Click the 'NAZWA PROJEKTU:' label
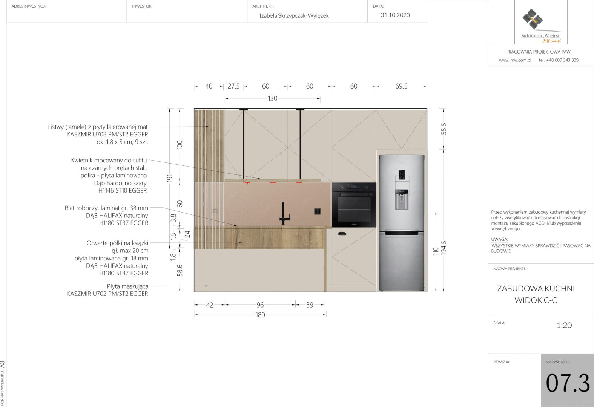This screenshot has width=594, height=407. point(510,269)
